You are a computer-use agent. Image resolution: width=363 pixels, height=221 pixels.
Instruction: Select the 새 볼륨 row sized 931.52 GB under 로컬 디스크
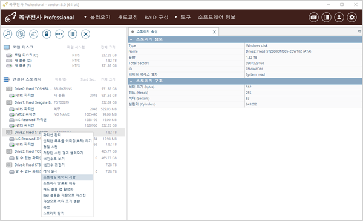64,65
